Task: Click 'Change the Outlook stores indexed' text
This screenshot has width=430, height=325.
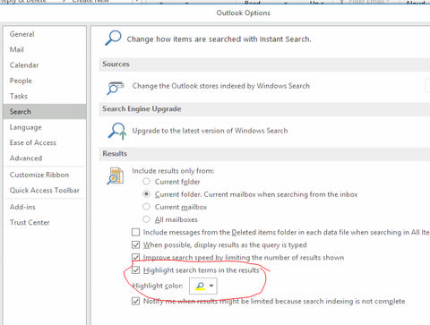Action: point(221,86)
